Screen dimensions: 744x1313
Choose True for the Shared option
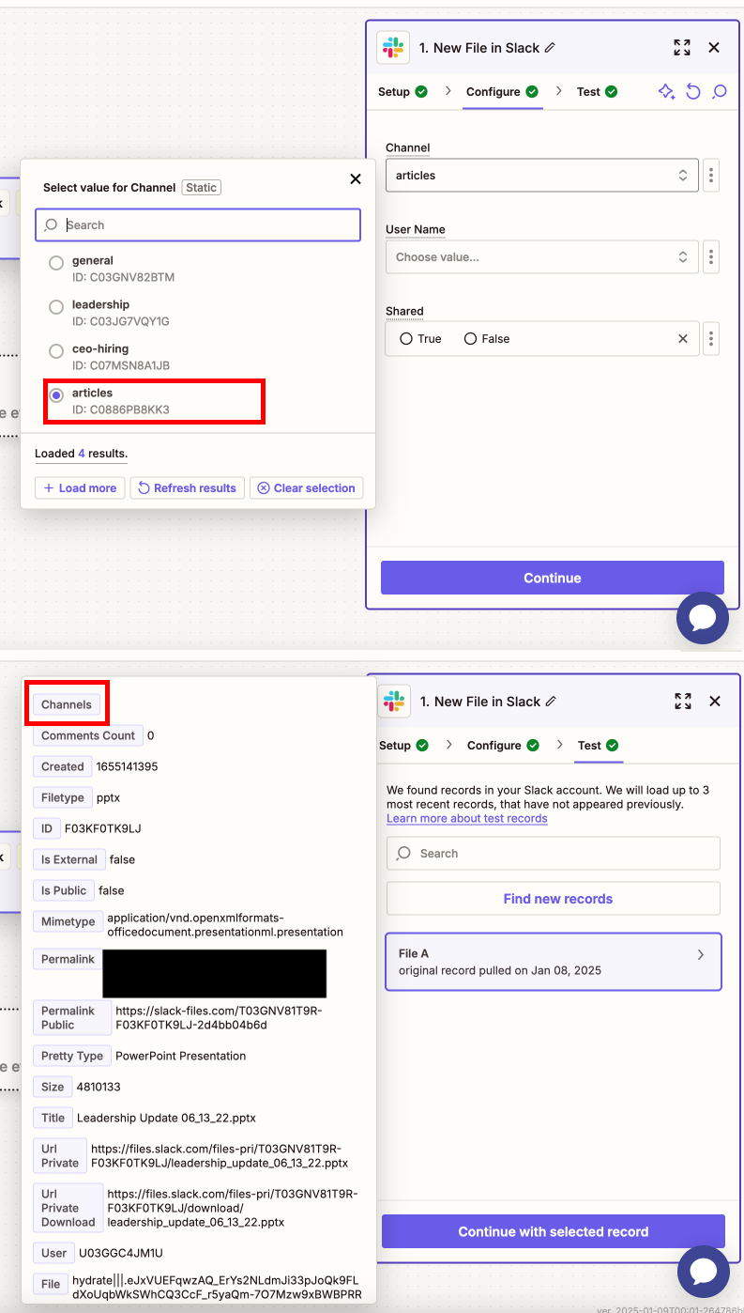tap(406, 339)
